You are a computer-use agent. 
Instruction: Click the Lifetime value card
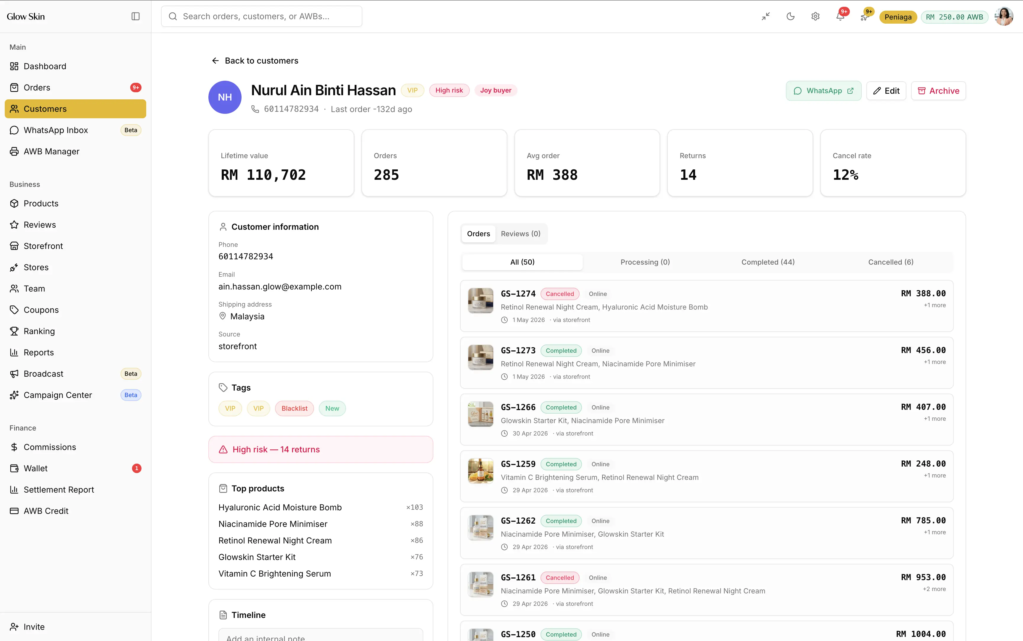281,163
